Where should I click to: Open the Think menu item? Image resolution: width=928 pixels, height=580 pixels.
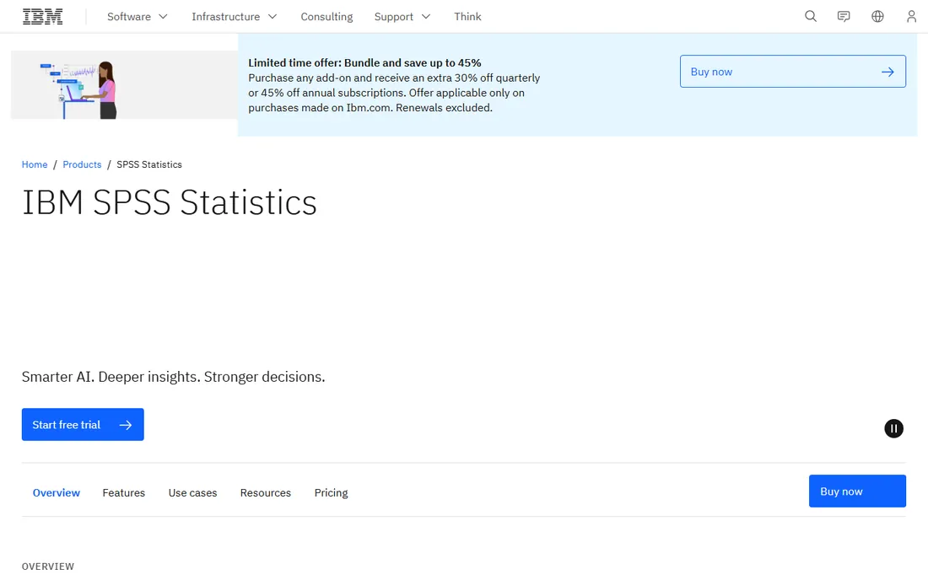tap(467, 17)
